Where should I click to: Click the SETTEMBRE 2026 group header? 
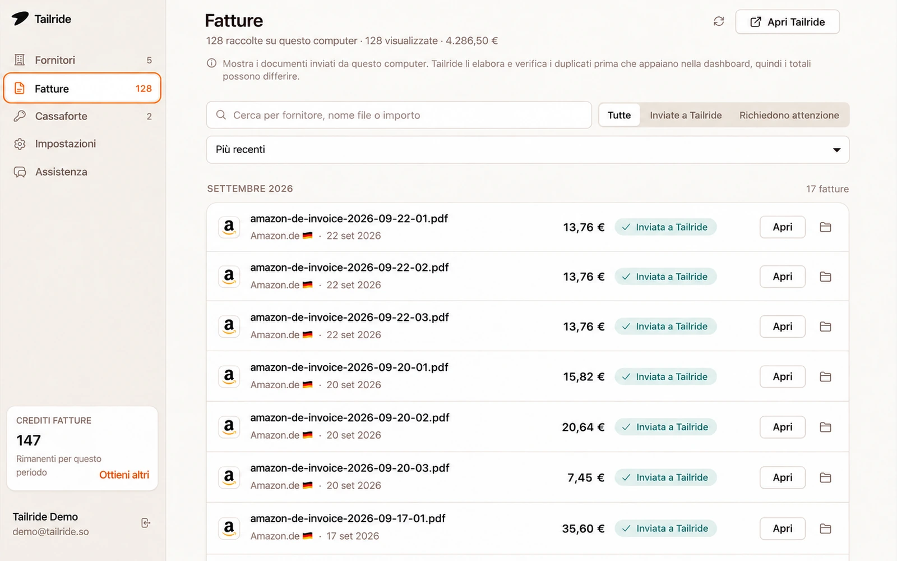click(250, 188)
